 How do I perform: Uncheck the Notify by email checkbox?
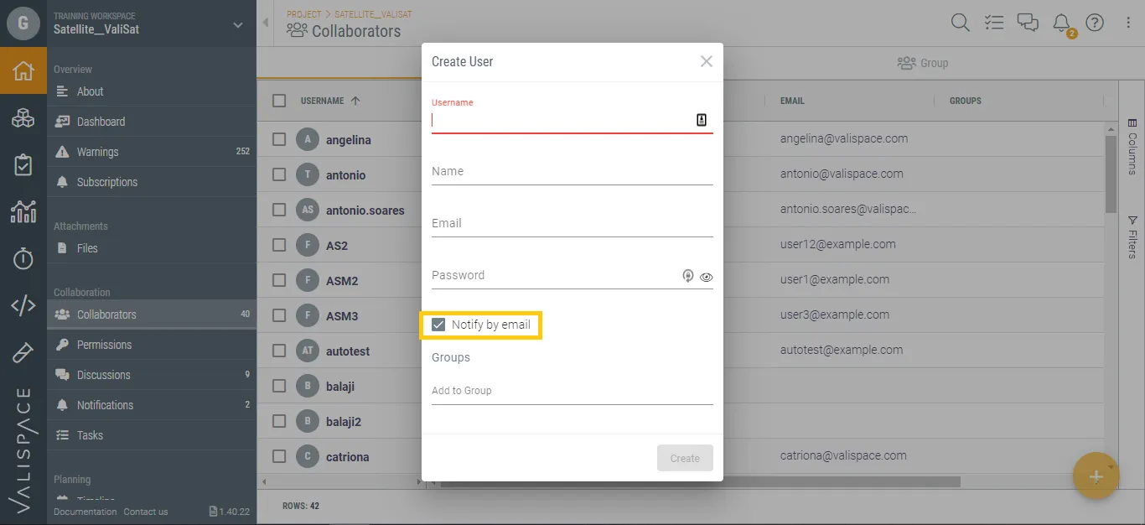click(x=438, y=325)
